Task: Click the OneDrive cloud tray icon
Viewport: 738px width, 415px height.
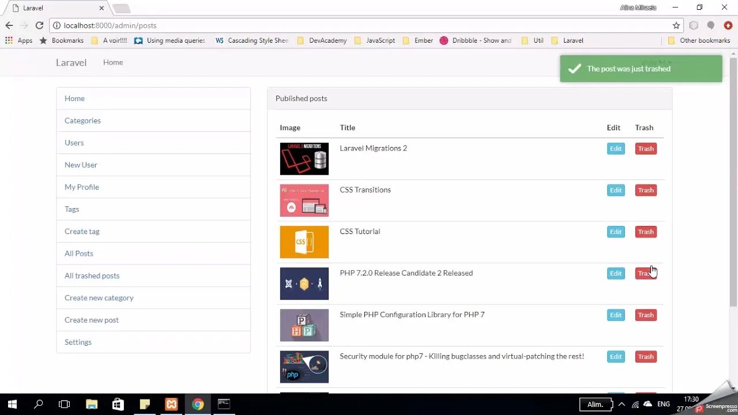Action: coord(647,405)
